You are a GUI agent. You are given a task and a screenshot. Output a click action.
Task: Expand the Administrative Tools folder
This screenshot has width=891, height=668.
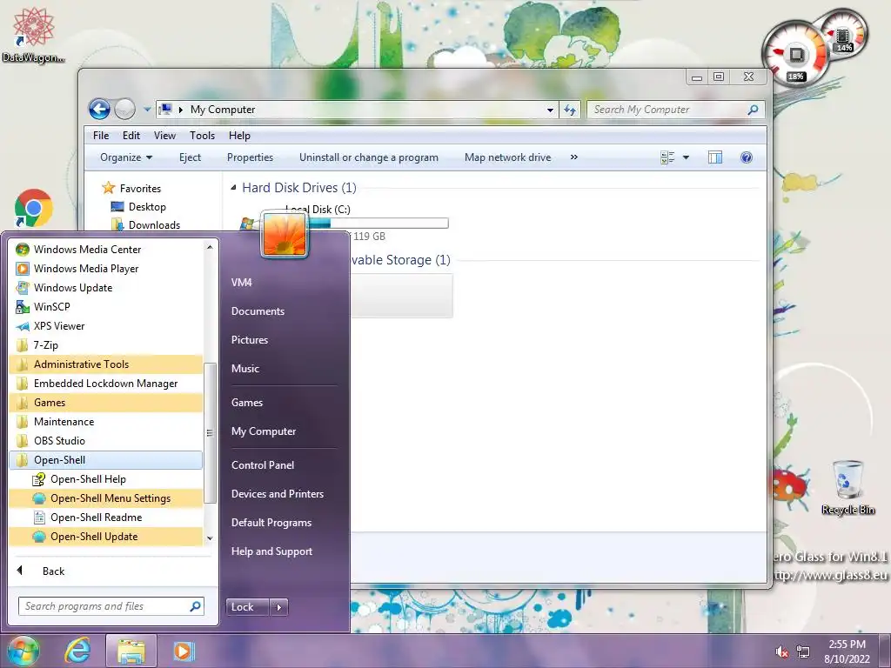coord(106,364)
